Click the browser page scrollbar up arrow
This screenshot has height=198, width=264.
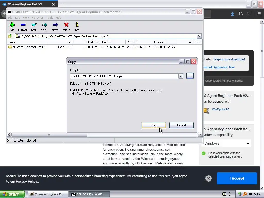[x=262, y=21]
